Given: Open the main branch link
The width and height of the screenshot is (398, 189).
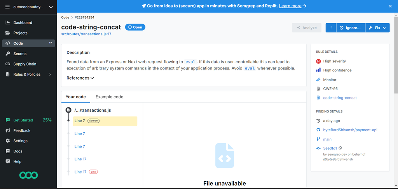Looking at the screenshot, I should click(327, 139).
